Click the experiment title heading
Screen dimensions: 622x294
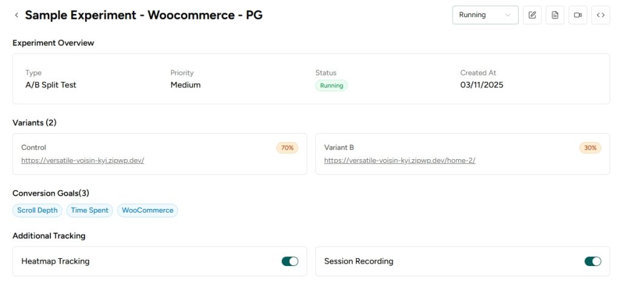click(x=144, y=15)
